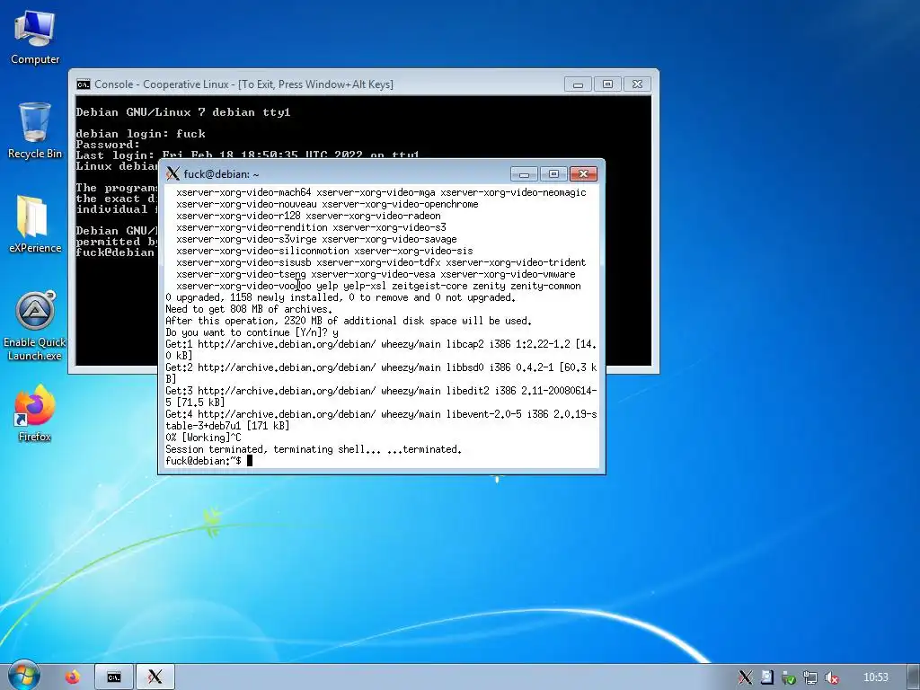
Task: Click '0 upgraded, 1158 newly installed' line
Action: point(341,297)
